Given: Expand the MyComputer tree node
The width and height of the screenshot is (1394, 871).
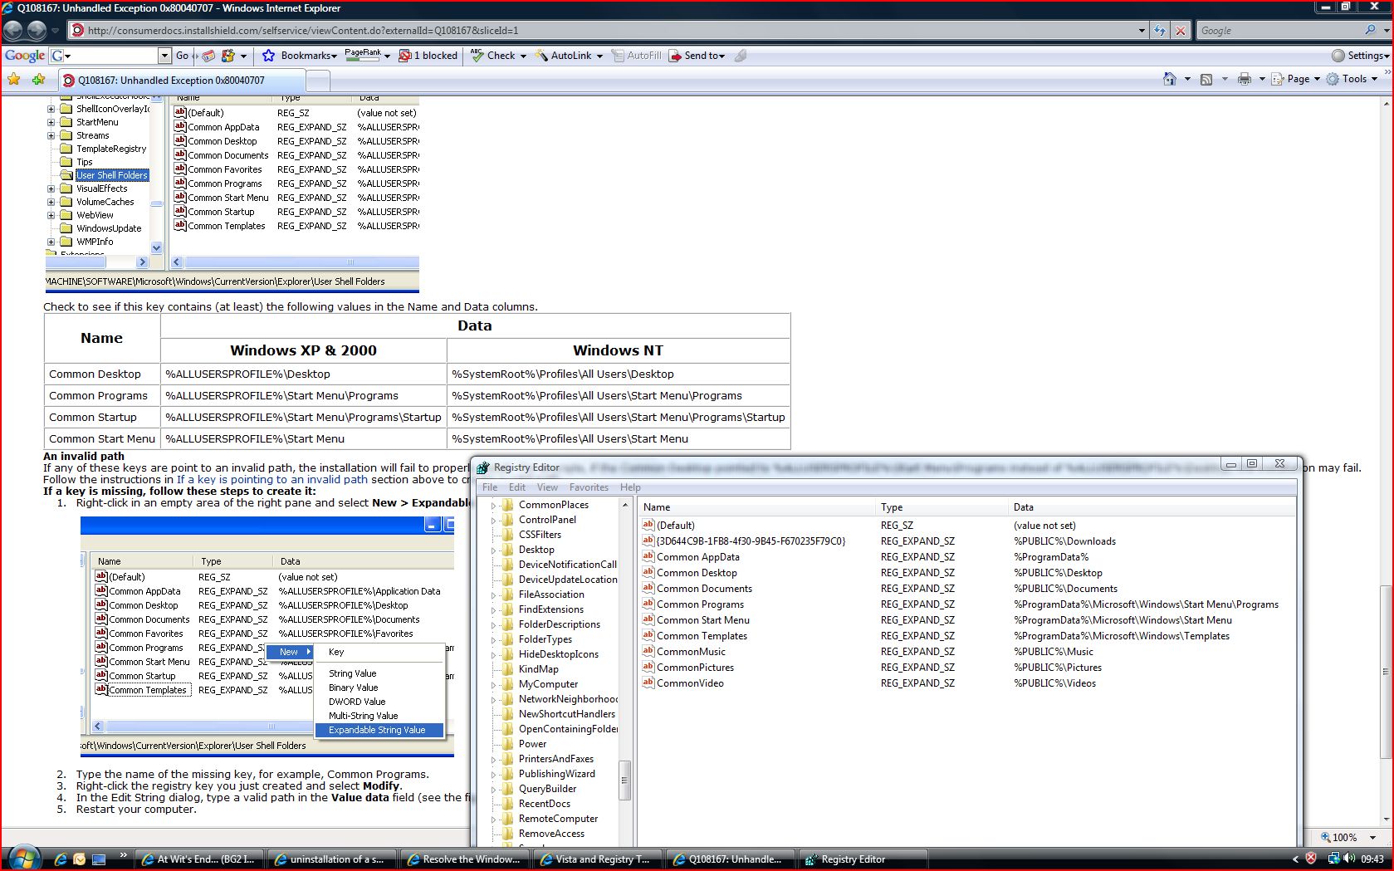Looking at the screenshot, I should click(x=493, y=684).
